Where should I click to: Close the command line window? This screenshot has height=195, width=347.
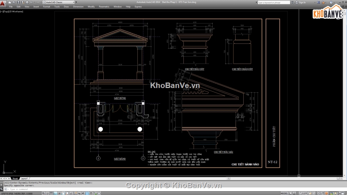(x=1, y=185)
